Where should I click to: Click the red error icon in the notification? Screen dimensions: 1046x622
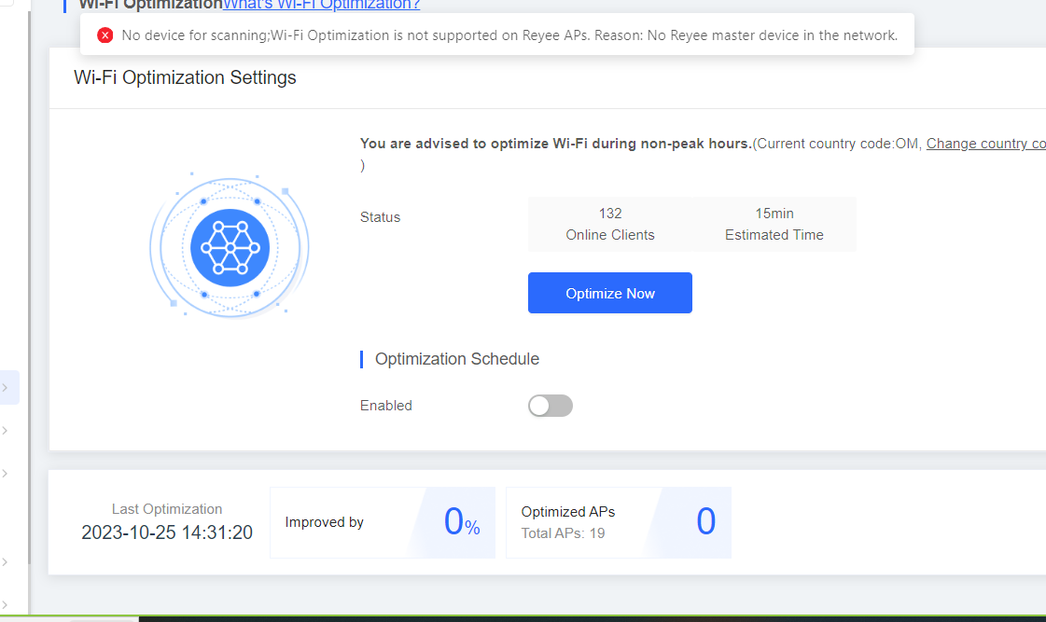[105, 35]
